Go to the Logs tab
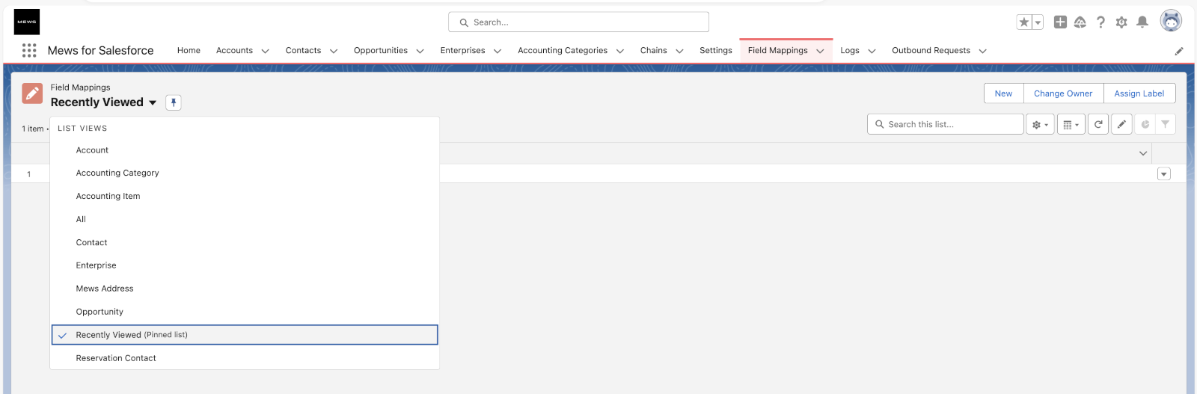Image resolution: width=1197 pixels, height=394 pixels. (x=849, y=51)
